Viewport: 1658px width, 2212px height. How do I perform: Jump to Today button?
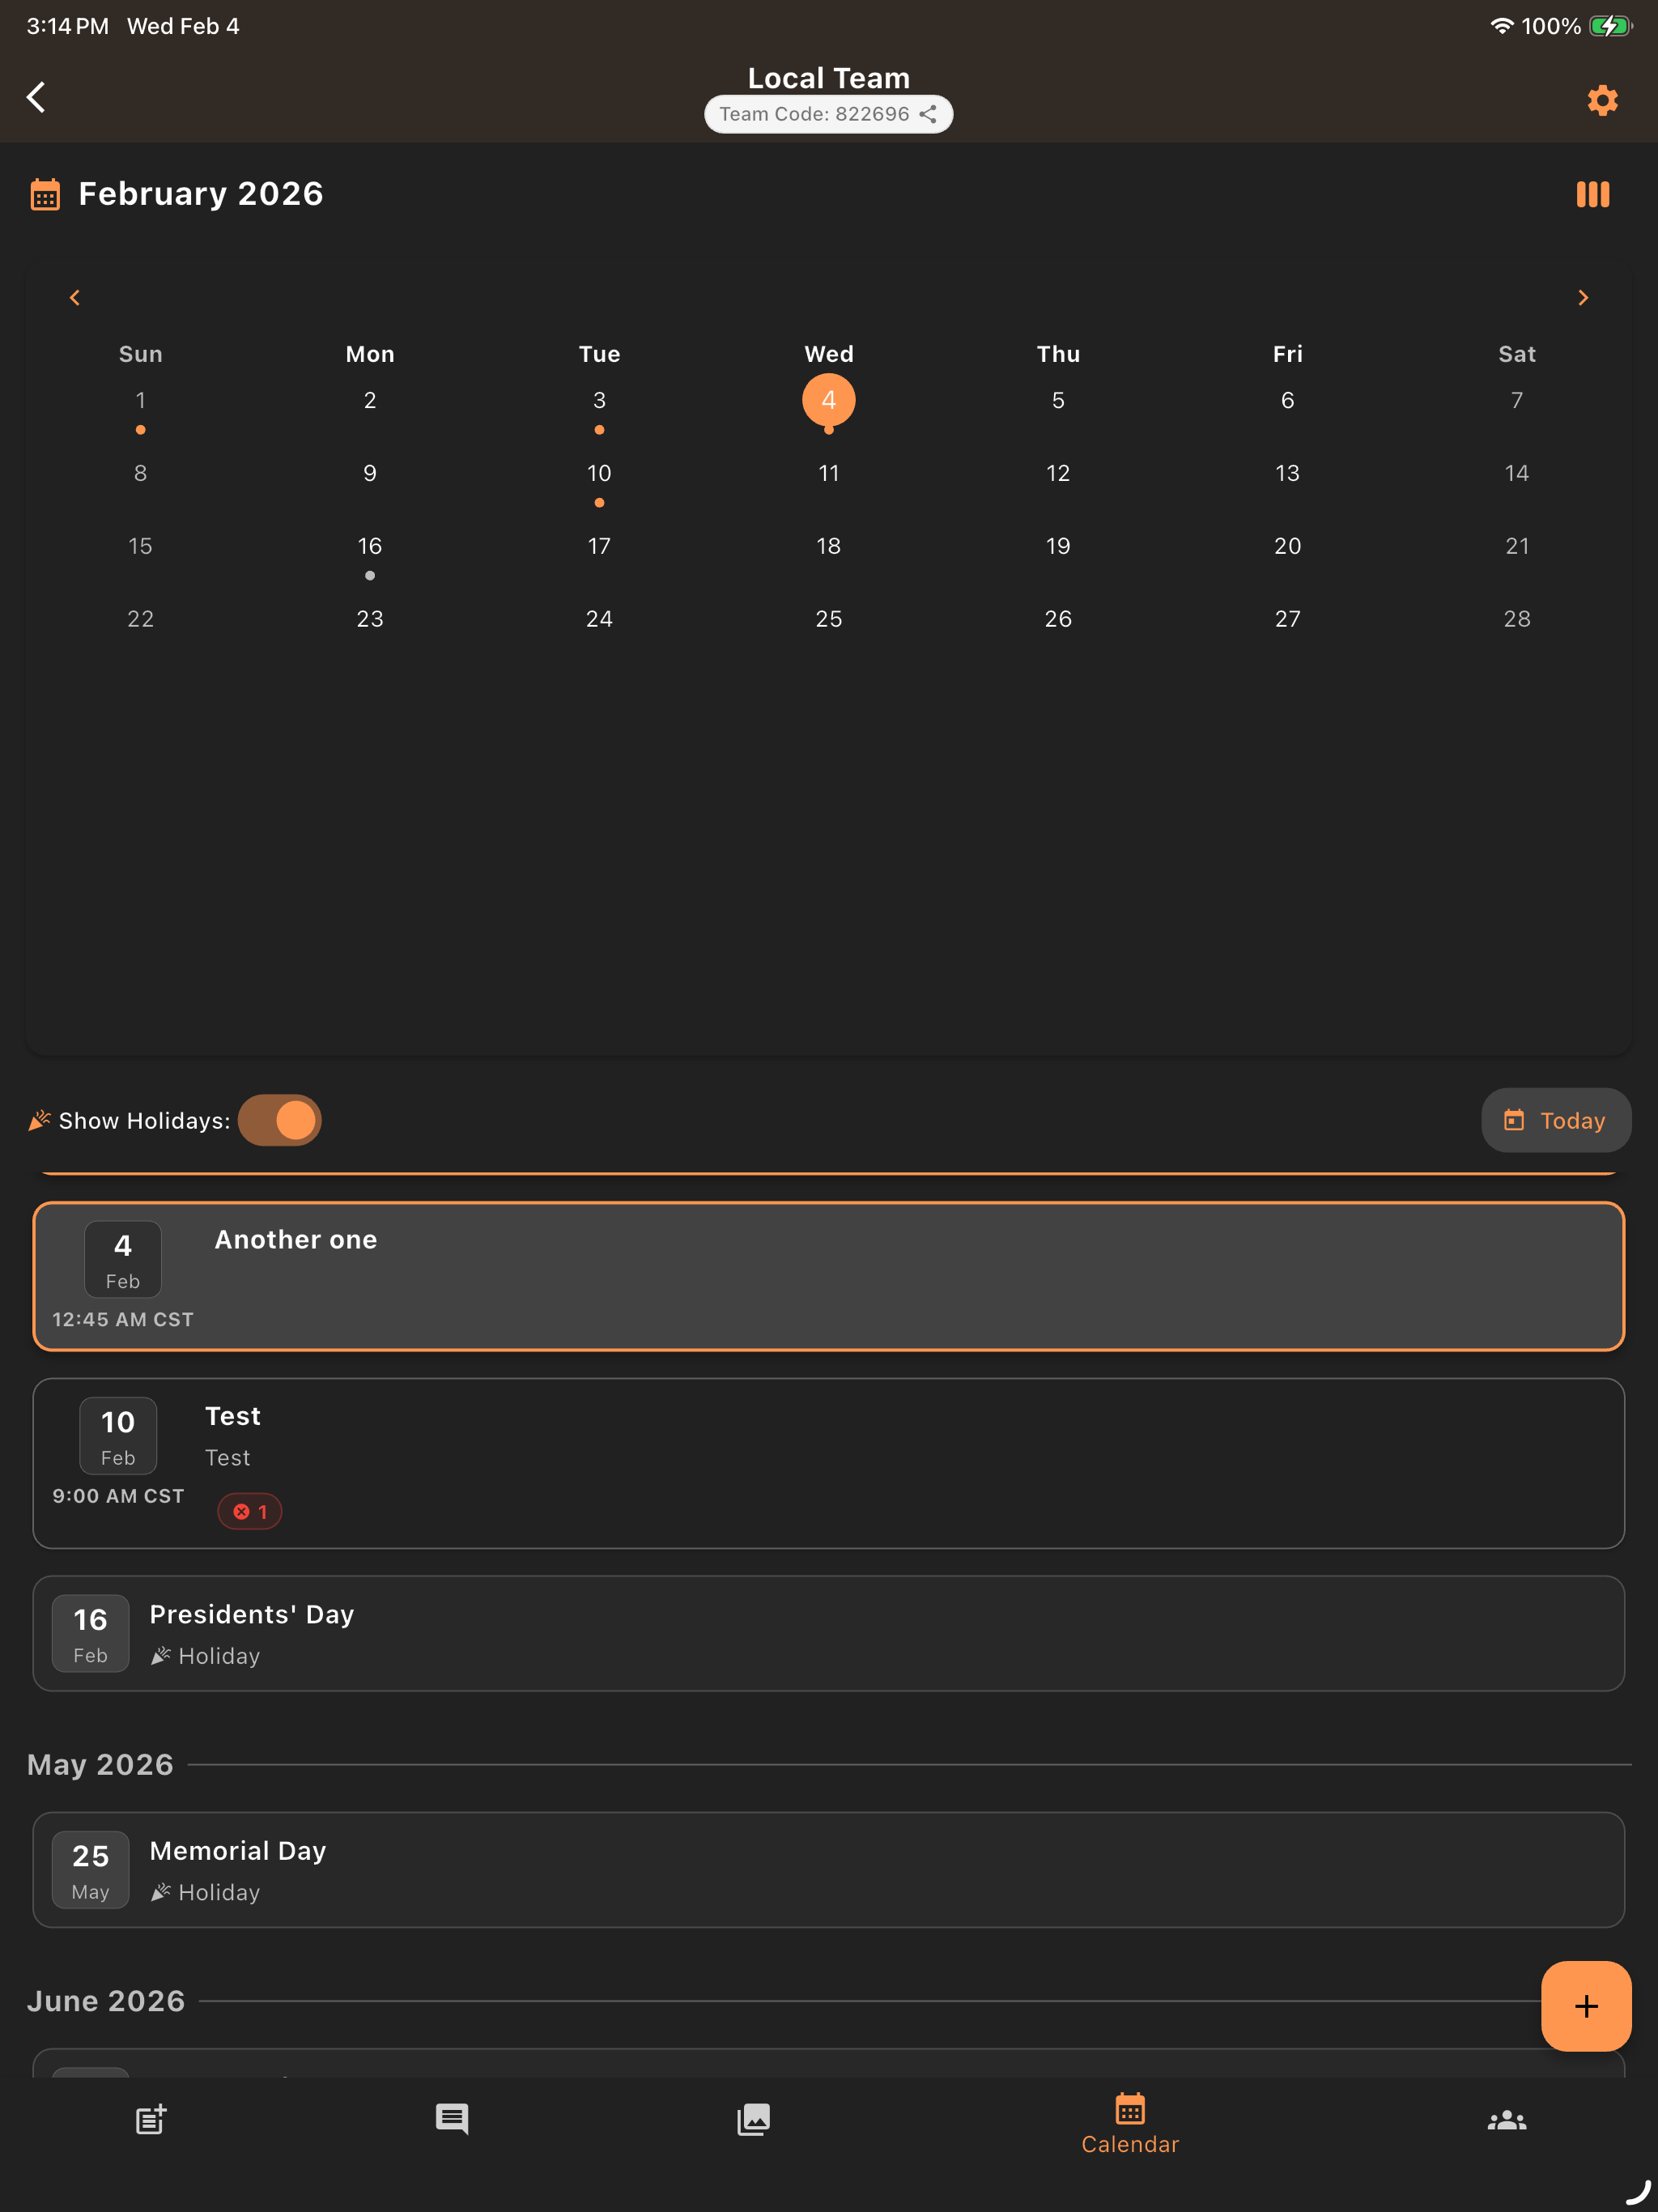1555,1120
